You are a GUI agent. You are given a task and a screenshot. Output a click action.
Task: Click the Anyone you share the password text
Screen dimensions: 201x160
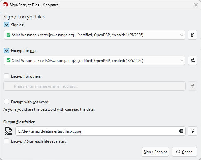click(49, 109)
